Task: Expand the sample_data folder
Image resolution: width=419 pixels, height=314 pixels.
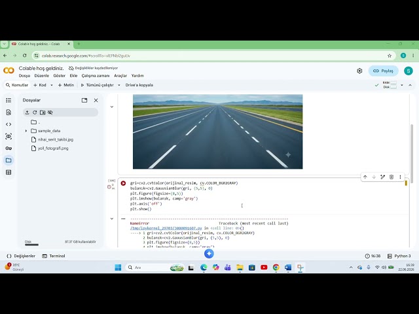Action: coord(26,131)
